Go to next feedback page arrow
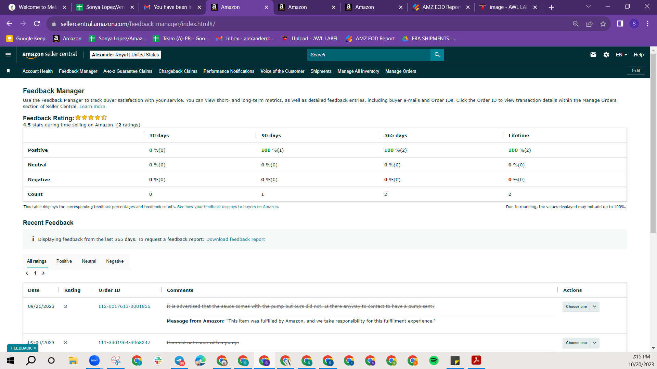 click(43, 273)
